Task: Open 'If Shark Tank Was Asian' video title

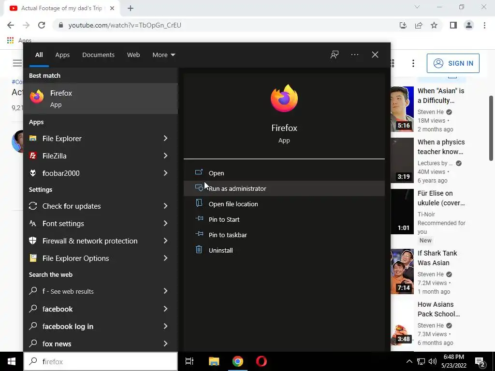Action: click(437, 258)
